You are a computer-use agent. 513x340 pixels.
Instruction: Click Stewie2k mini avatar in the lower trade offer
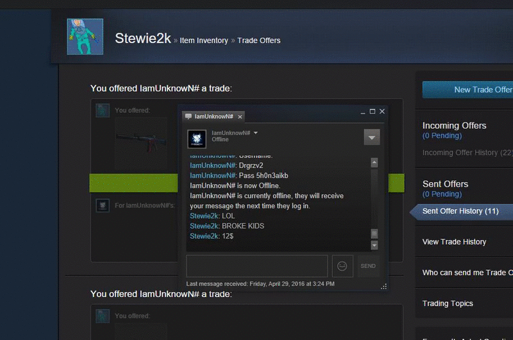pos(103,316)
